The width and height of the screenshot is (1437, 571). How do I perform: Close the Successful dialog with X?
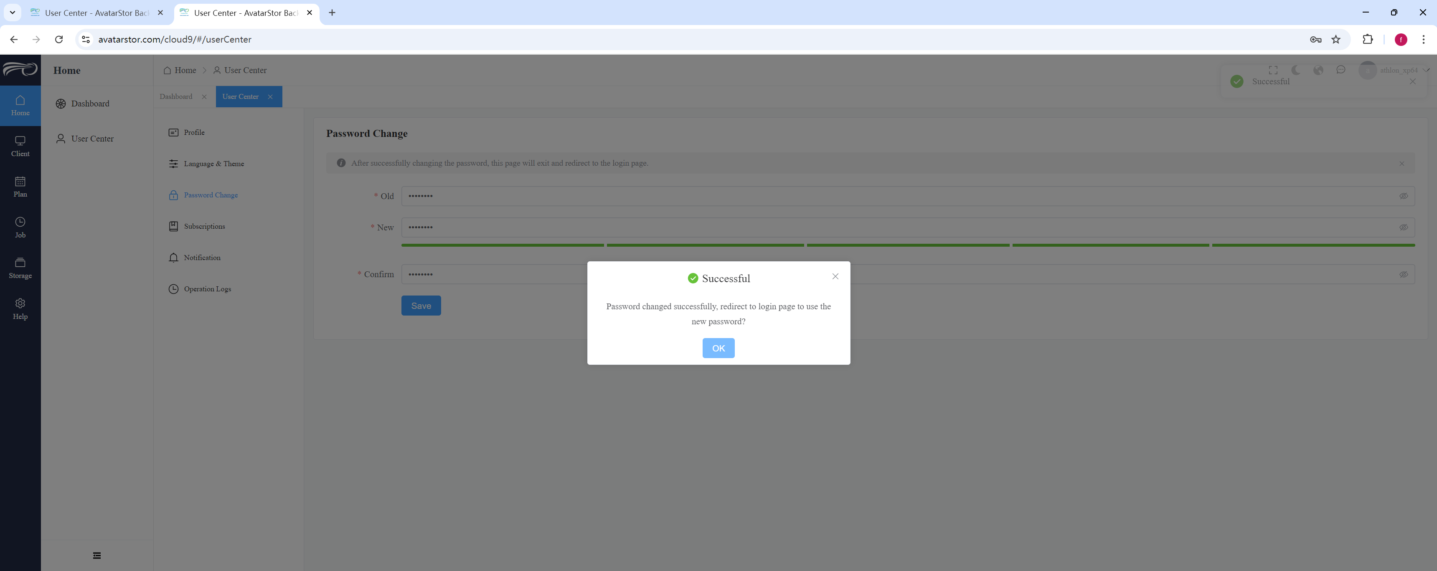click(x=835, y=277)
